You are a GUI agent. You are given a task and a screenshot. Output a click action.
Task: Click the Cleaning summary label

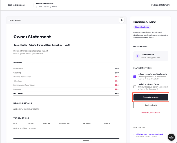tap(17, 73)
